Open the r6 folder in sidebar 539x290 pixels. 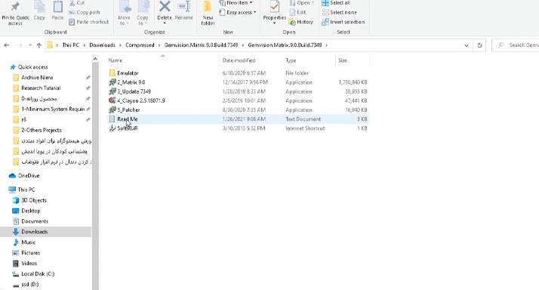[x=23, y=120]
